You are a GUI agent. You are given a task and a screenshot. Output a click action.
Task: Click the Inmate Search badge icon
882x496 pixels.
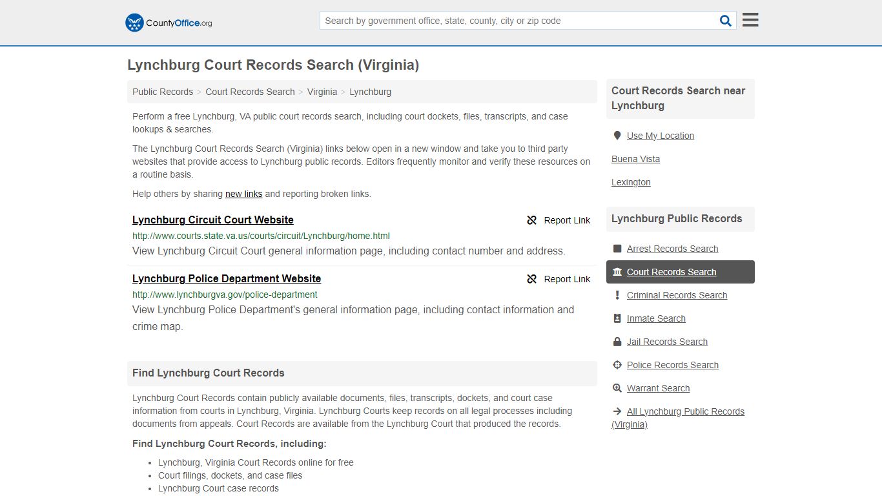click(617, 318)
